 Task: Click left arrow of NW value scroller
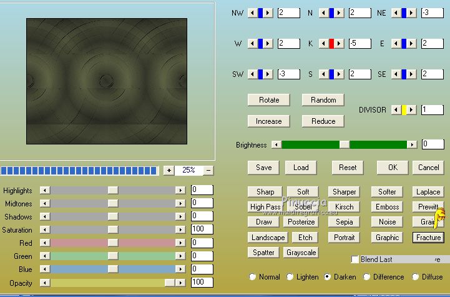[252, 13]
